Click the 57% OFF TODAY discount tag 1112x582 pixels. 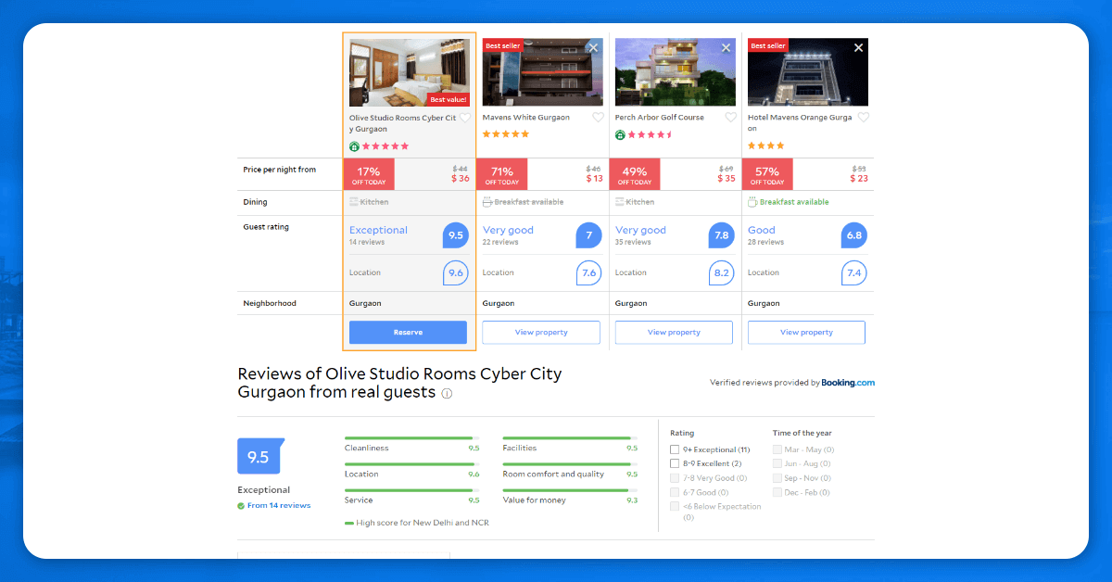point(767,174)
